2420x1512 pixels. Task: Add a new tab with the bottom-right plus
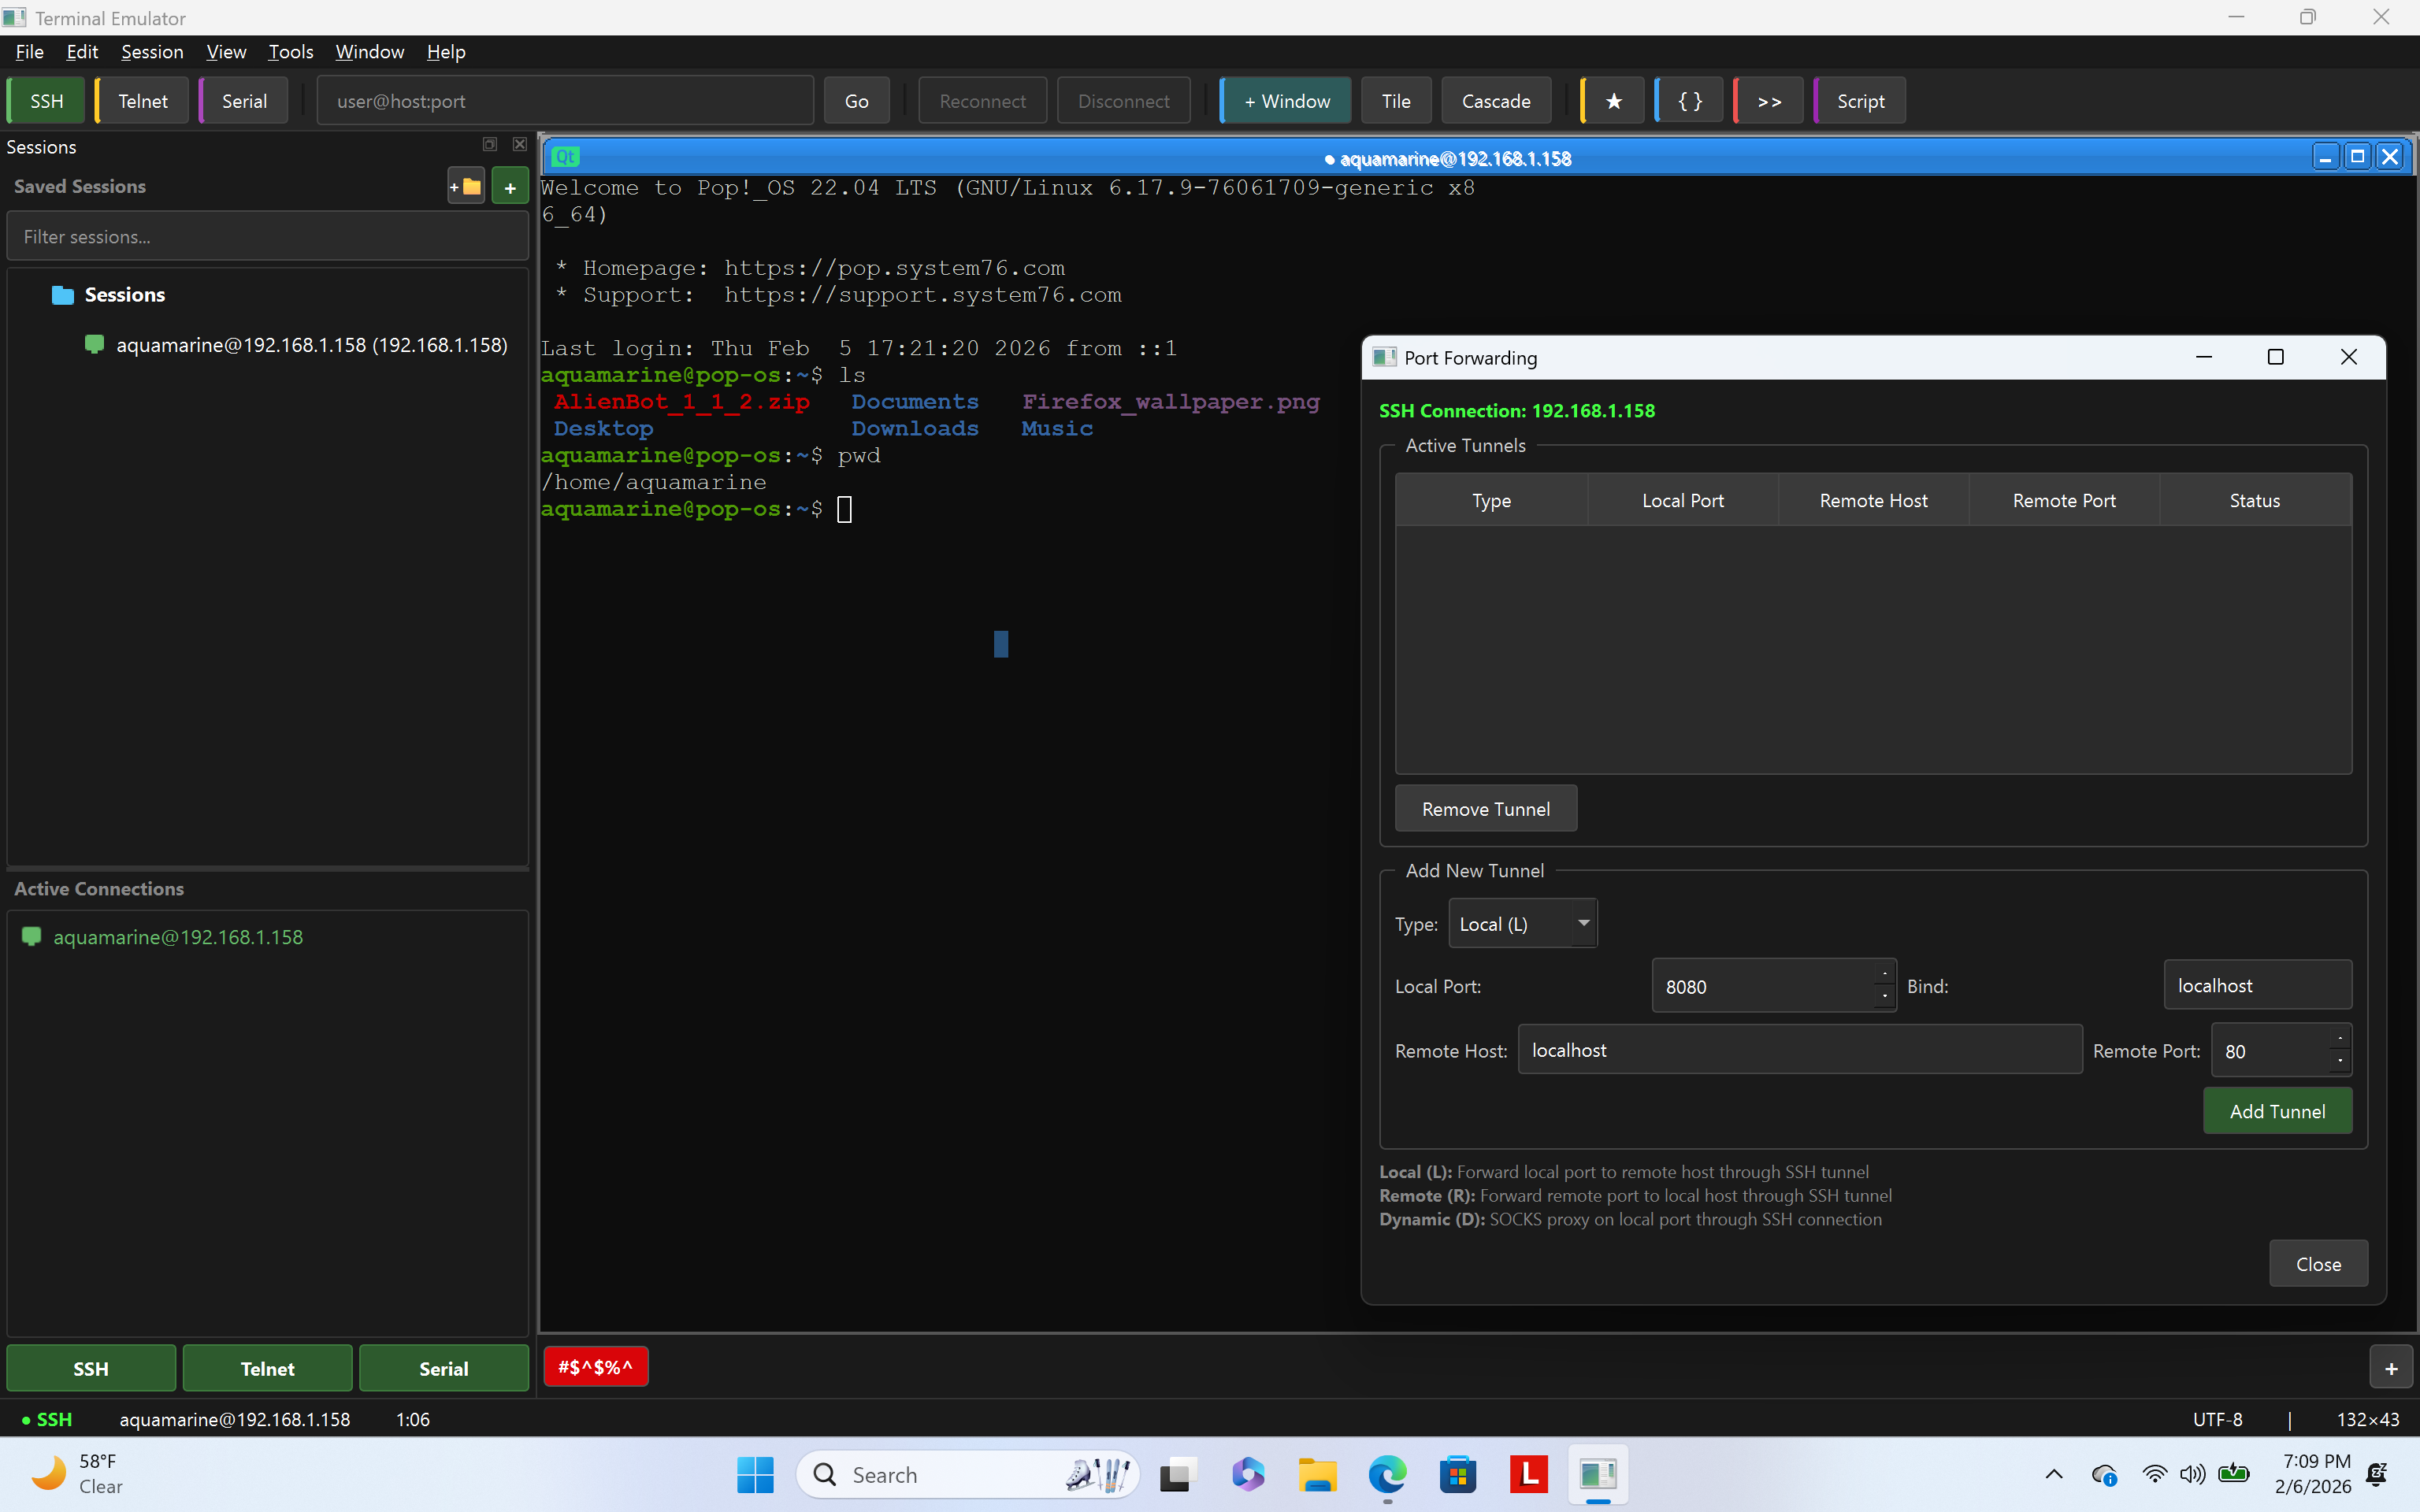[x=2391, y=1368]
